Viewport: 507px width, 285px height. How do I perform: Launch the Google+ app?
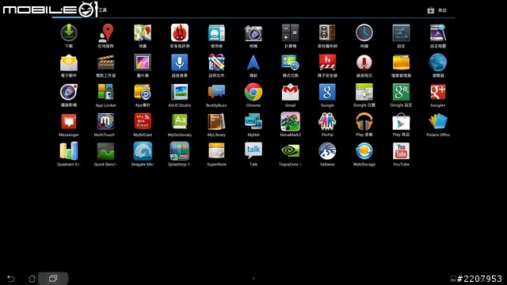coord(438,92)
